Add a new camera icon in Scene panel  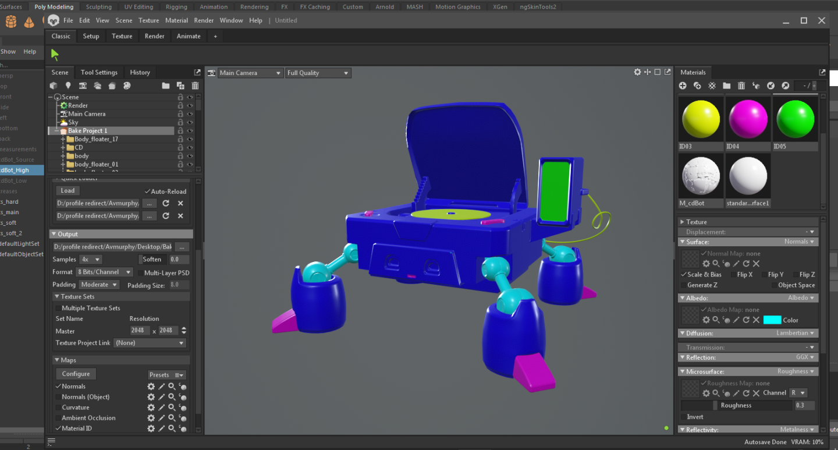tap(83, 86)
